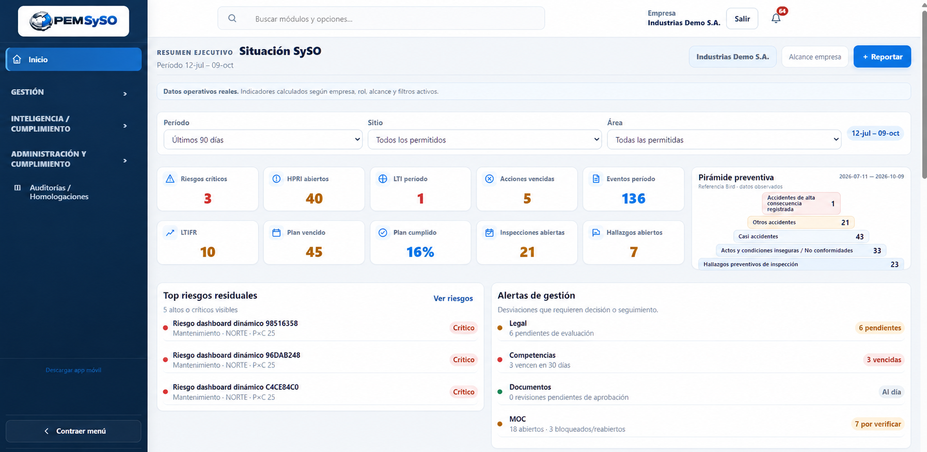The width and height of the screenshot is (927, 452).
Task: Open the Área dropdown 'Todas las permitidas'
Action: click(x=724, y=140)
